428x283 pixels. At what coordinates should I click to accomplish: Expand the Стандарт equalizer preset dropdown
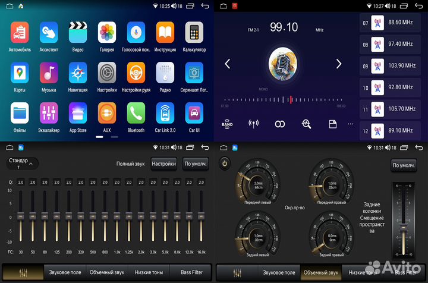23,163
